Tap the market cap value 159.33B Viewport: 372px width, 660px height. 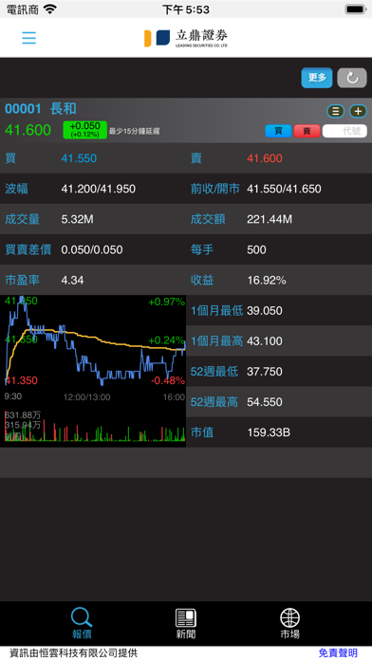click(269, 432)
